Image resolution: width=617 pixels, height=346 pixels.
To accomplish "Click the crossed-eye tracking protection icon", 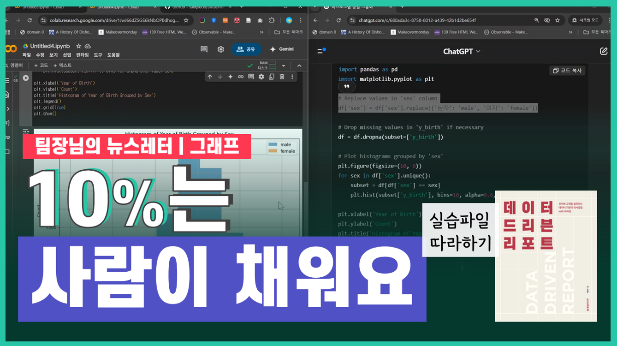I will (547, 20).
